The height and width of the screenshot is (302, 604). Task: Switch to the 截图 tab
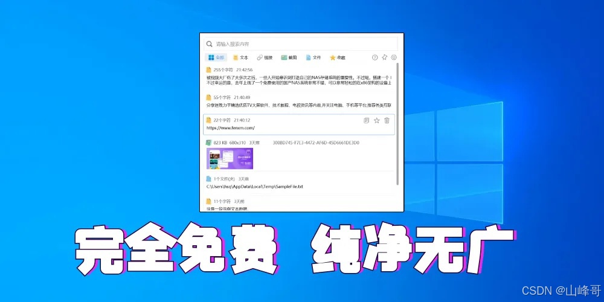289,57
